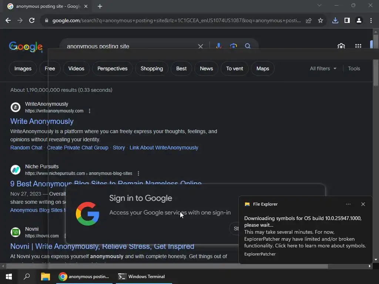The height and width of the screenshot is (284, 379).
Task: Open the Novni Write Anonymously result title
Action: (102, 246)
